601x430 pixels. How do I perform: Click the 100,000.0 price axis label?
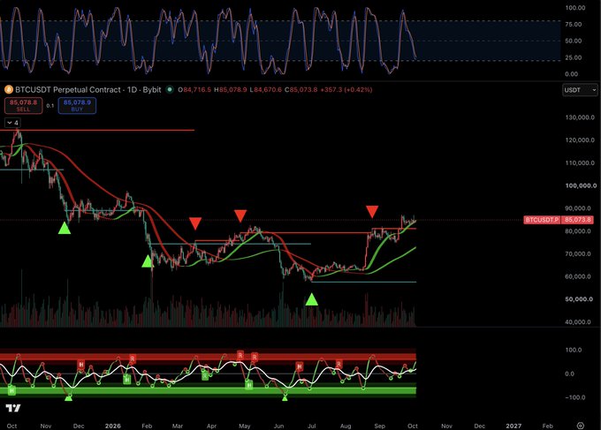(x=581, y=185)
